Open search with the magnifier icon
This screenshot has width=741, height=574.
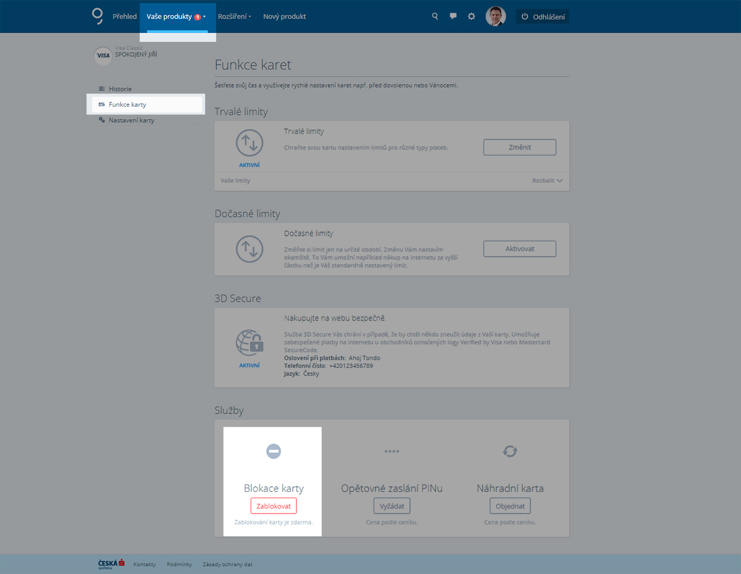tap(435, 17)
